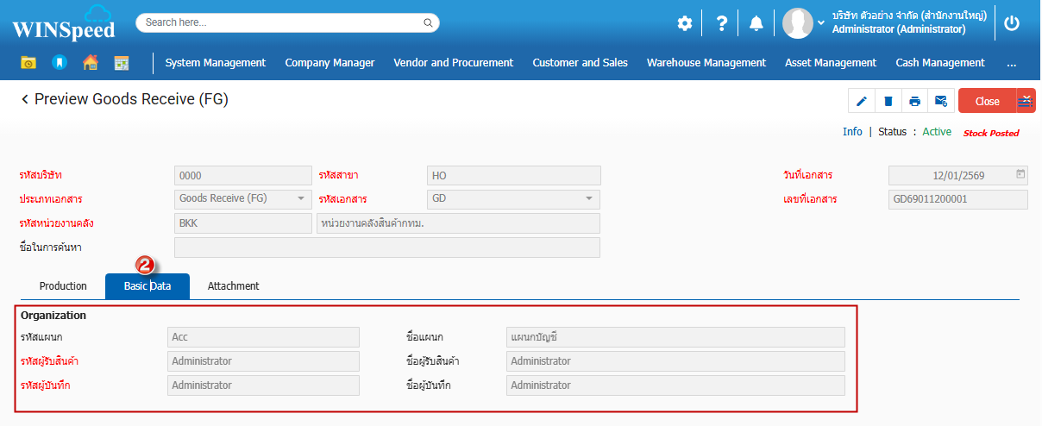
Task: Open the notifications bell
Action: [x=756, y=23]
